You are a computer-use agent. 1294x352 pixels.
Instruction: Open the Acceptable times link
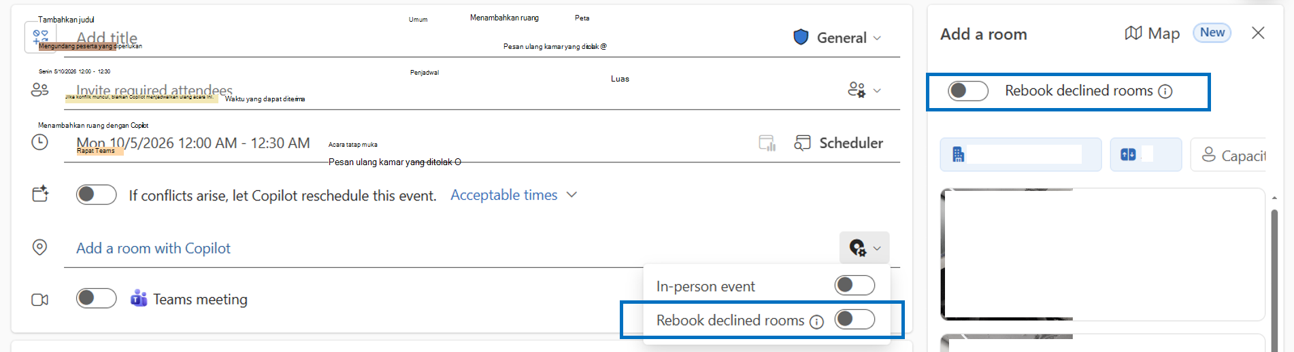pos(504,195)
